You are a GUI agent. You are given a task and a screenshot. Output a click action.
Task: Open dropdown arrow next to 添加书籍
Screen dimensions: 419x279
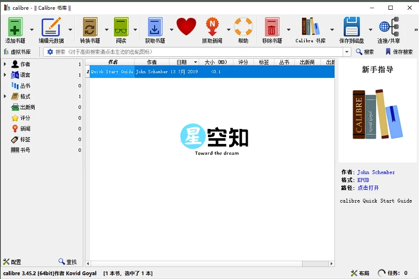point(32,29)
